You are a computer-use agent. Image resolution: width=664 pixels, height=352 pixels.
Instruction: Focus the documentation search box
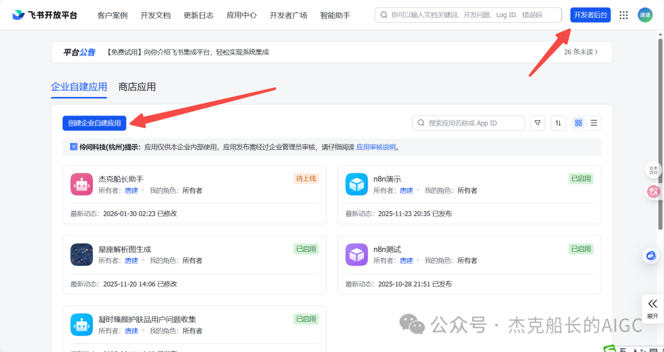[468, 15]
